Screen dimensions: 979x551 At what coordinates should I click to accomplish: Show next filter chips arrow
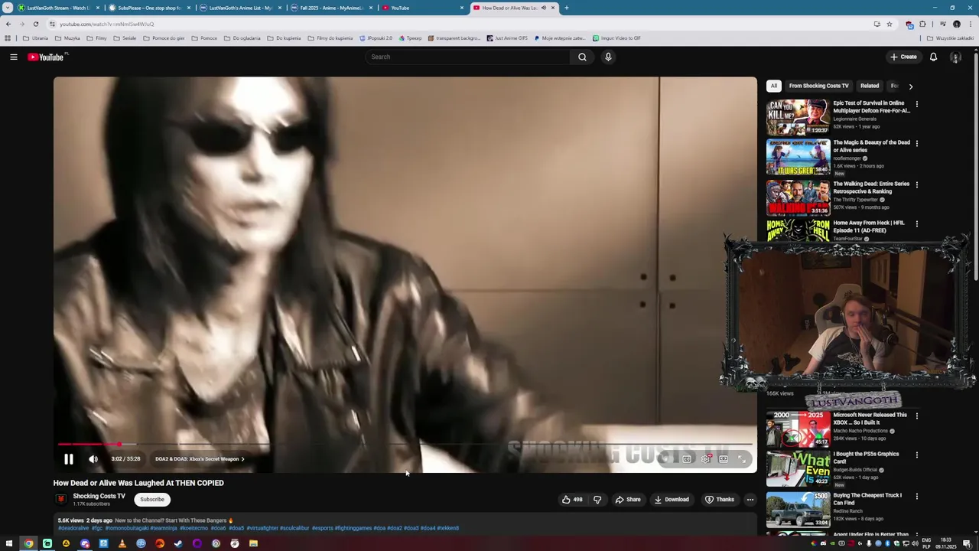point(910,86)
